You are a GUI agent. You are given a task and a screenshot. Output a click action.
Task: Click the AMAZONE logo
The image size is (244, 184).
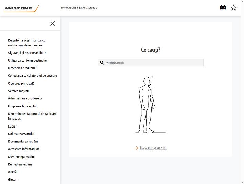(x=21, y=8)
